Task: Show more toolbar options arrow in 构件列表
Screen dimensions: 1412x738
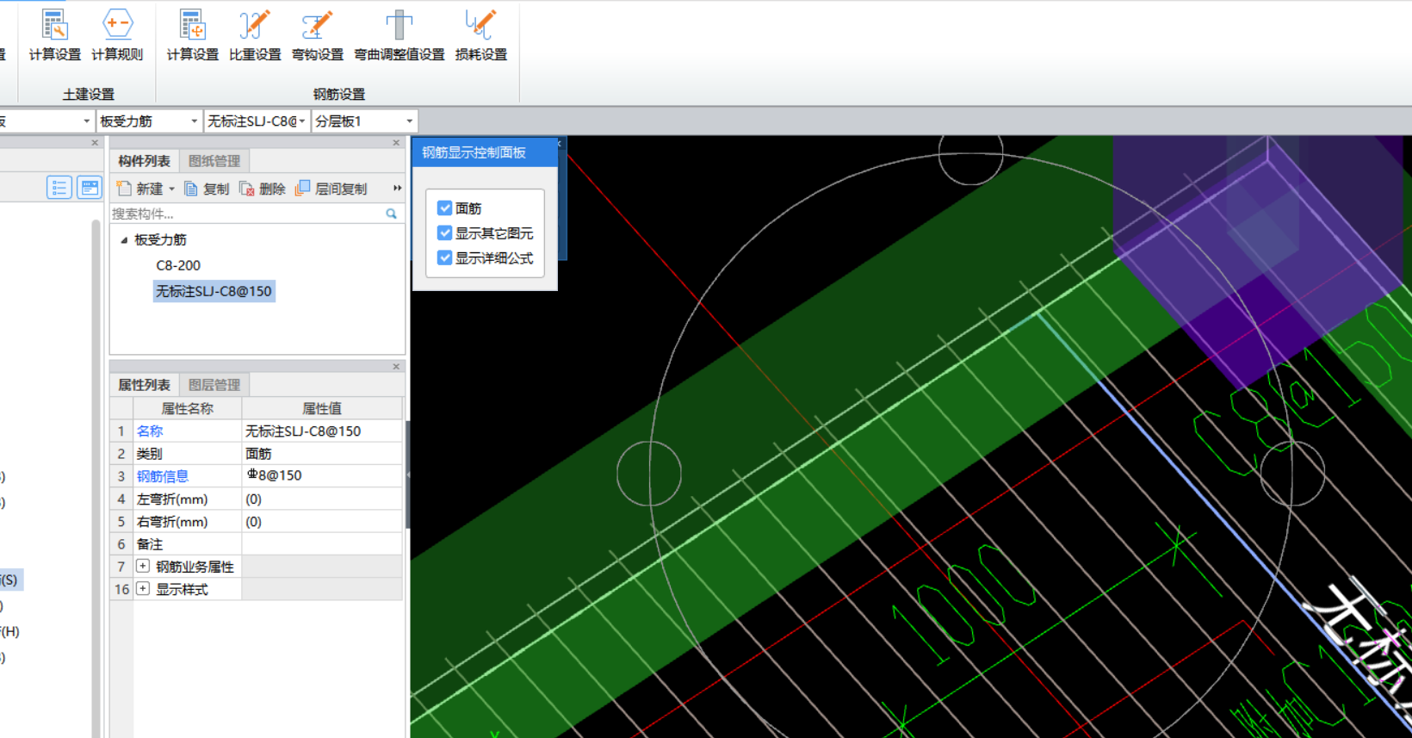Action: 397,189
